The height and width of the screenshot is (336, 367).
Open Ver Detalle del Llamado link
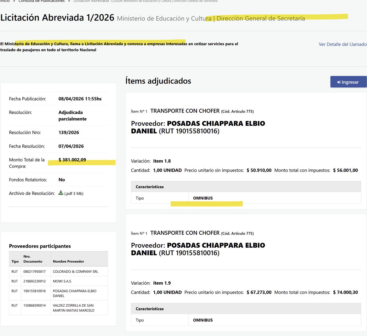343,44
